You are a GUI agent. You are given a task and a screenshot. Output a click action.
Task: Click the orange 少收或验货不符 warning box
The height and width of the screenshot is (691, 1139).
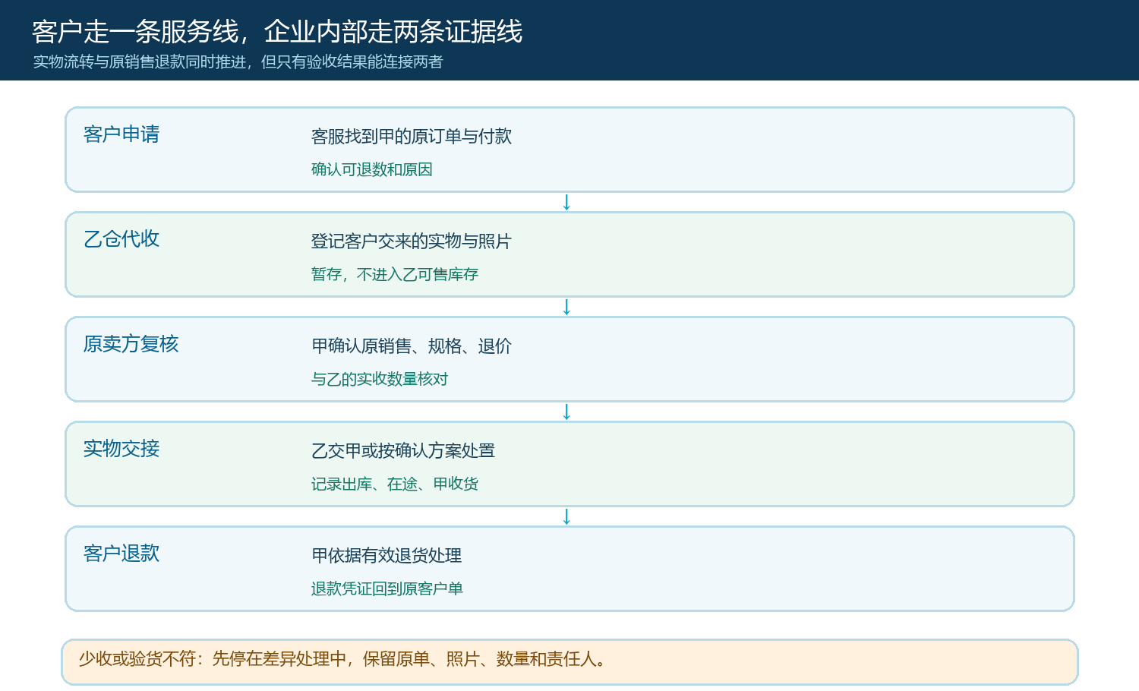click(x=569, y=662)
